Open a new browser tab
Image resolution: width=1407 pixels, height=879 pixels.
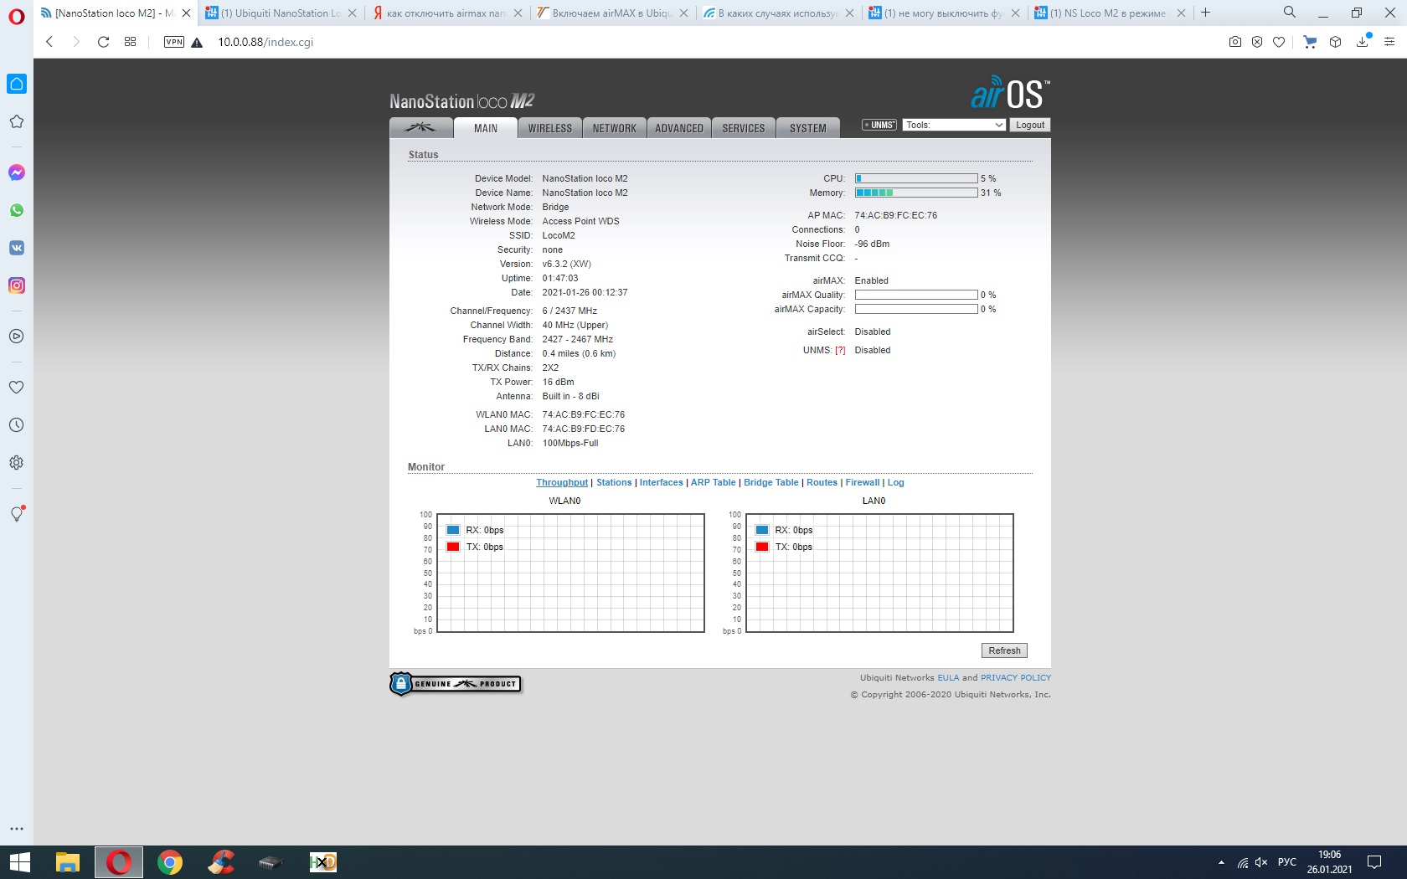[1206, 13]
